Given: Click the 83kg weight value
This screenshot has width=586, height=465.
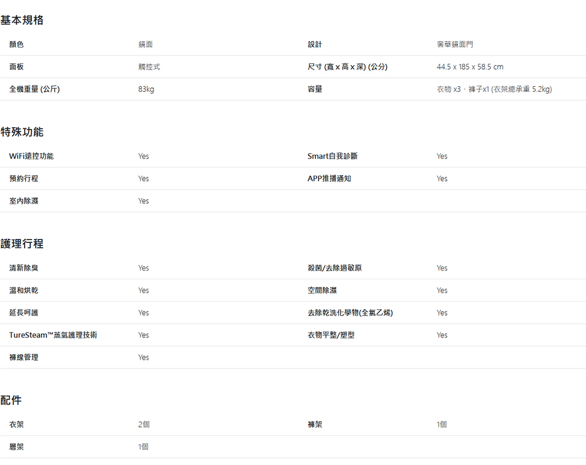Looking at the screenshot, I should (146, 89).
